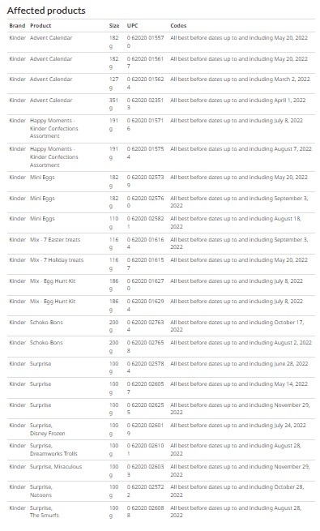Click the Mix - 7 Easter treats product

55,240
